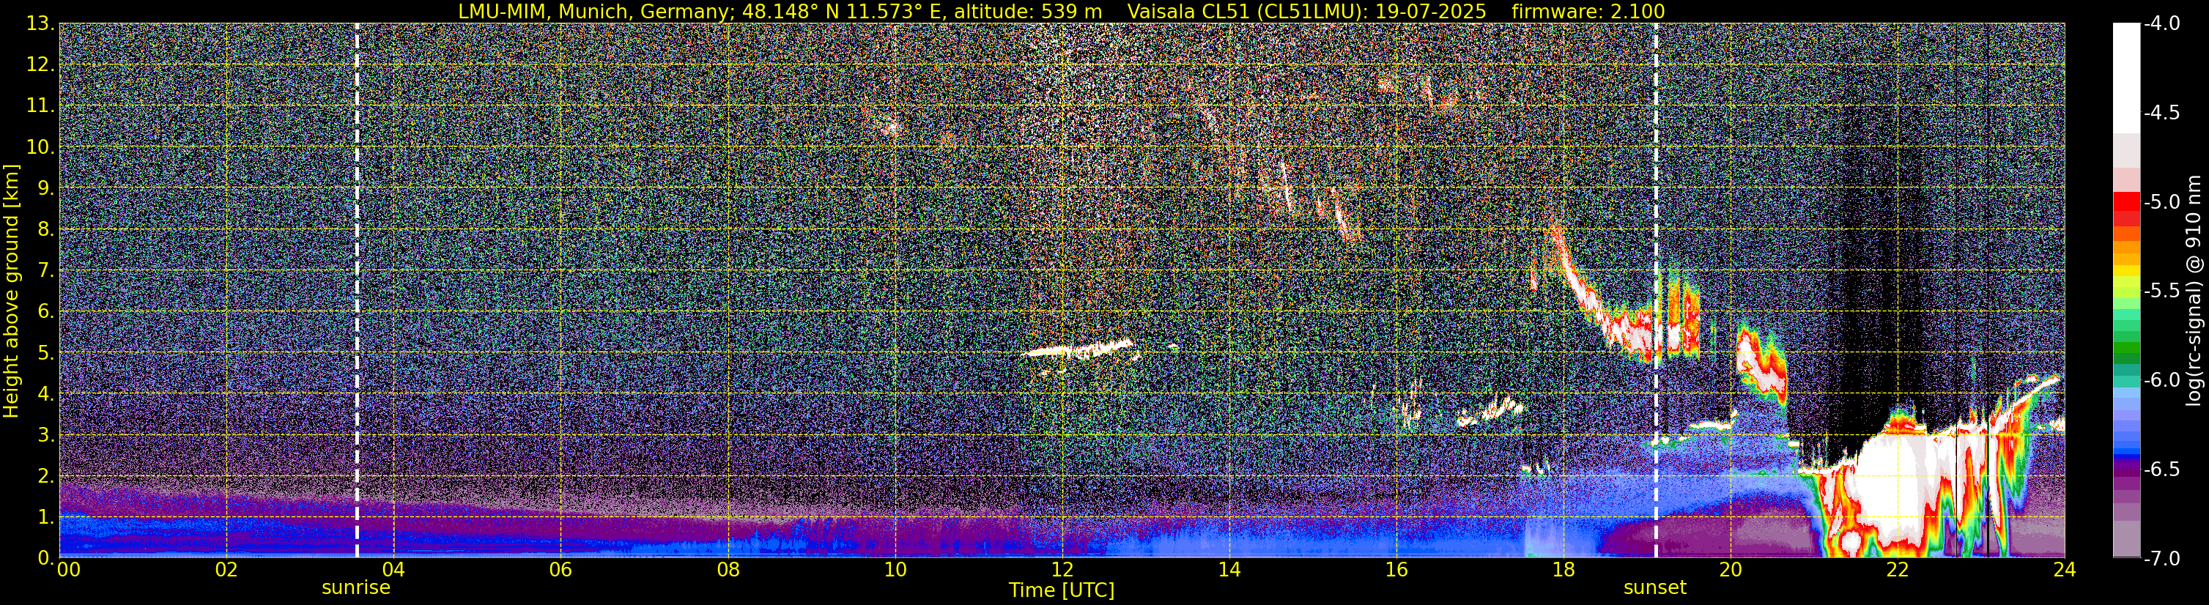Click the '13.' height tick label
The image size is (2209, 605).
[x=41, y=24]
